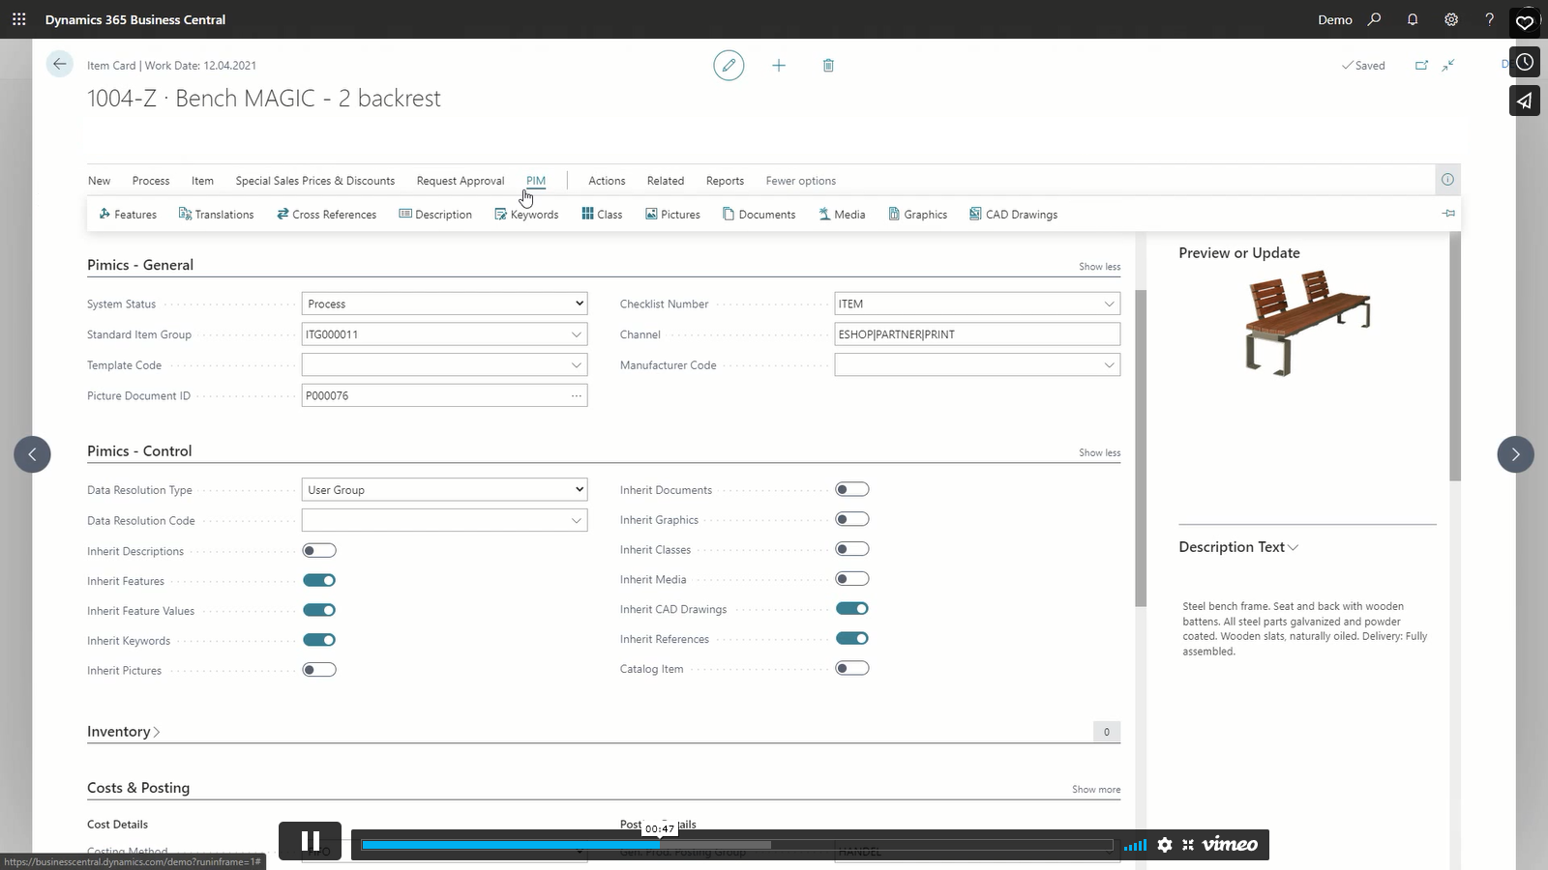Open System Status dropdown

click(444, 304)
